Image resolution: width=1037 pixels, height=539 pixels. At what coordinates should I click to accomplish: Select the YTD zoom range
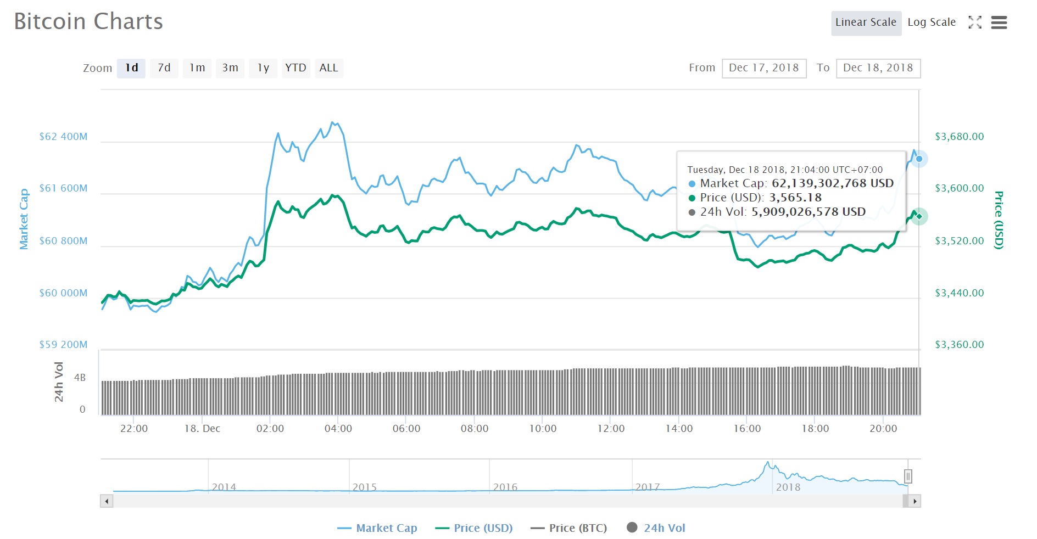point(296,68)
